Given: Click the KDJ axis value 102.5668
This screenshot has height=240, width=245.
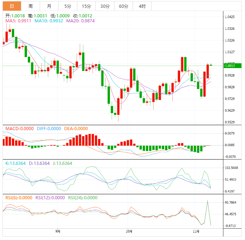Looking at the screenshot, I should coord(231,168).
